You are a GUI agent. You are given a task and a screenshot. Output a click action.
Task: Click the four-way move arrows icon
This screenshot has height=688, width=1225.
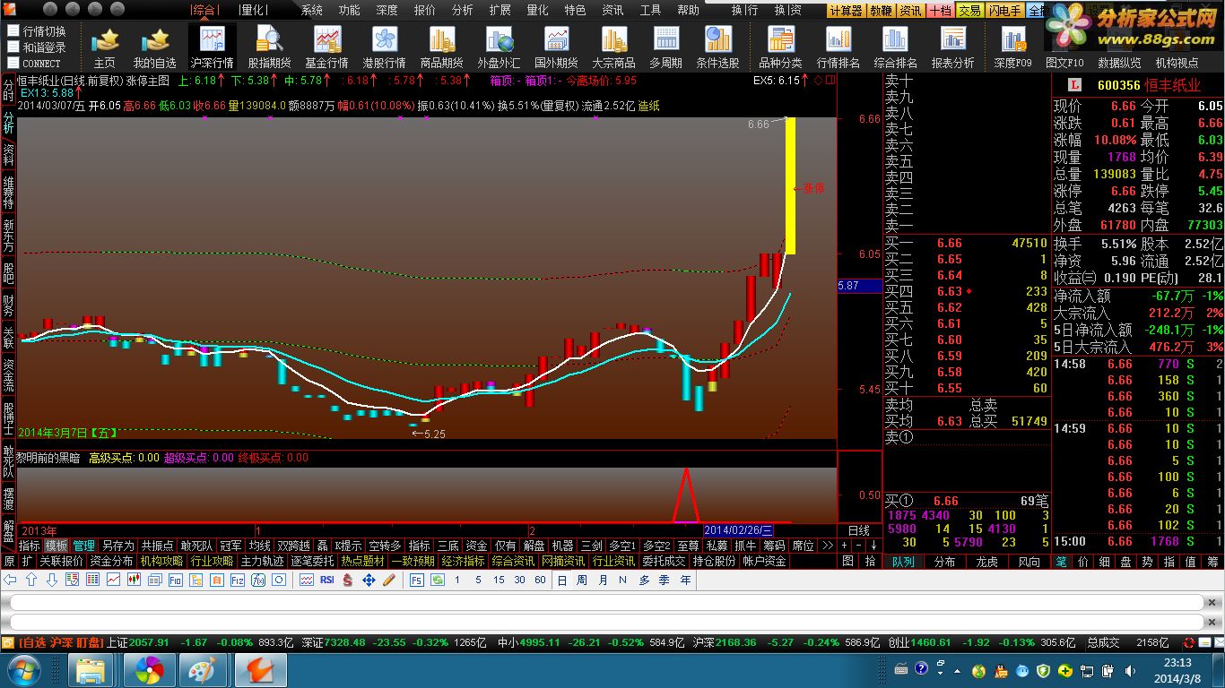(369, 580)
